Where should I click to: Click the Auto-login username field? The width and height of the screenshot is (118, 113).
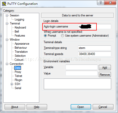click(94, 26)
